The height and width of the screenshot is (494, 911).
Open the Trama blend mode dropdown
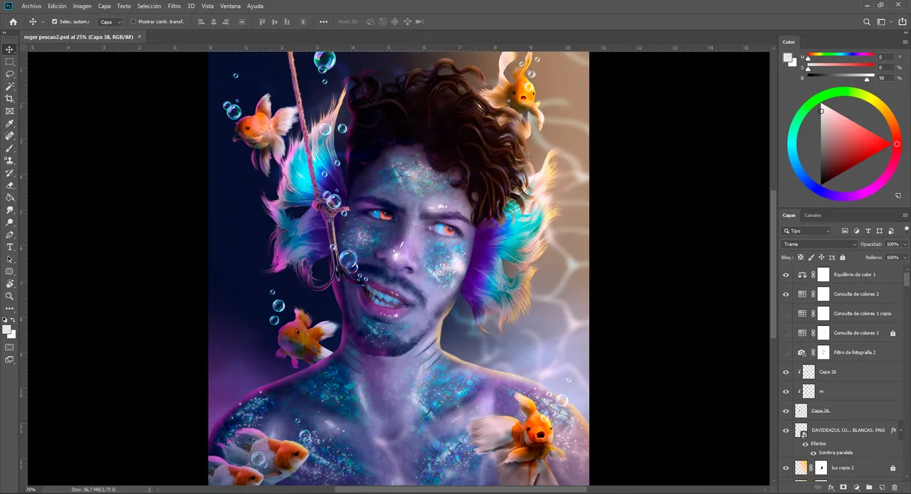coord(820,244)
